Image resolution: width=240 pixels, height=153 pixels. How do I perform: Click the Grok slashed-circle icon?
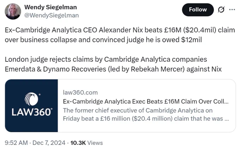coord(221,10)
